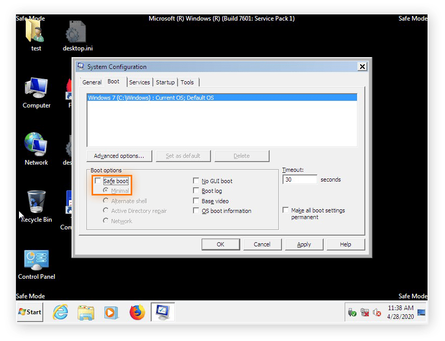Open the Startup tab

(x=165, y=82)
